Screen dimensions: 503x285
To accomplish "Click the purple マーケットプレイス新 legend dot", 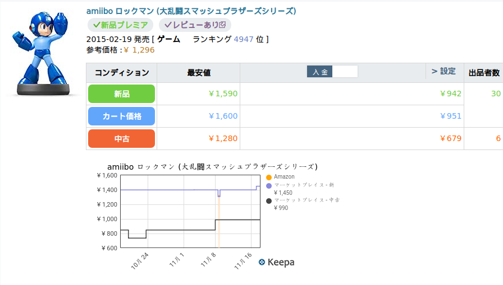I will (x=269, y=185).
